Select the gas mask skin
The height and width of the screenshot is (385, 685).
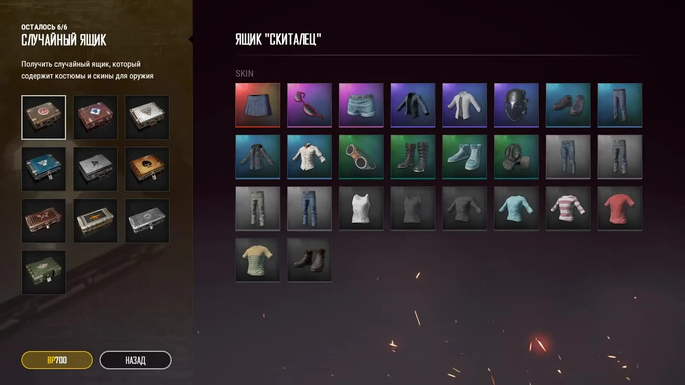click(516, 157)
